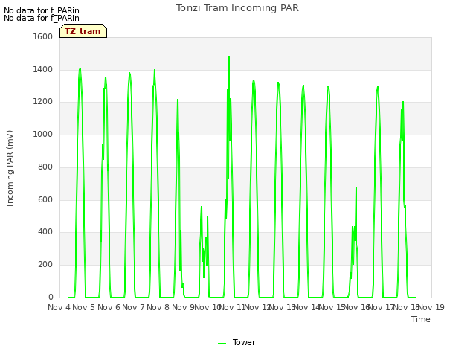Click the Nov 15 spike near 680 mV
Viewport: 476px width, 357px height.
click(x=356, y=187)
